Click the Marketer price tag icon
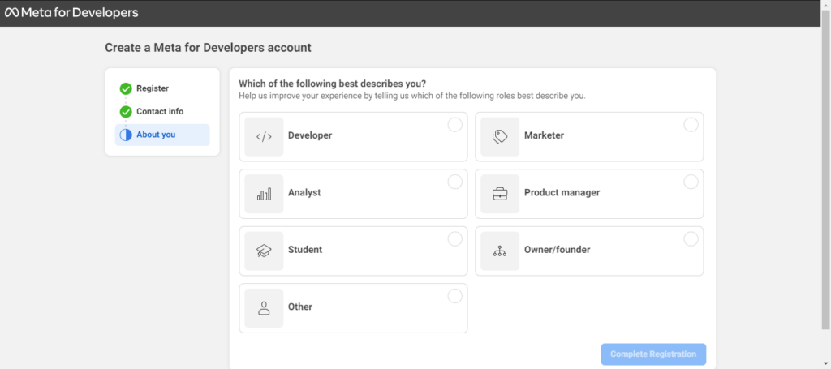This screenshot has width=831, height=369. pos(500,136)
